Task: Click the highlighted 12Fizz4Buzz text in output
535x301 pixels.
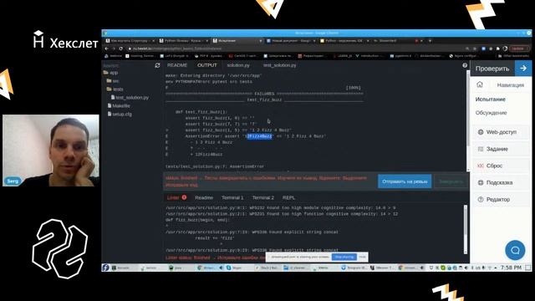Action: coord(259,136)
